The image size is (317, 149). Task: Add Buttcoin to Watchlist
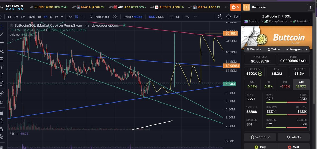pos(260,137)
